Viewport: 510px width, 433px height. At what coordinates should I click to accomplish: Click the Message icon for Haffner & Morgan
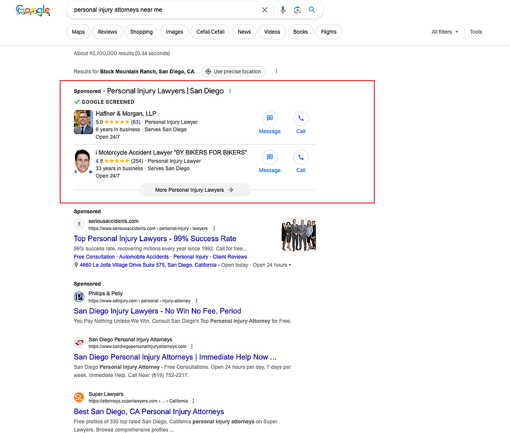[270, 118]
